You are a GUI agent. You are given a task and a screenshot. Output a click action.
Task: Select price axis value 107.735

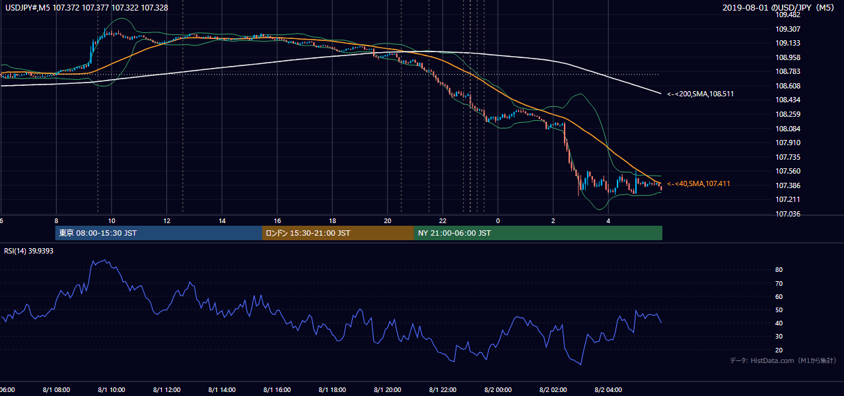[x=787, y=157]
